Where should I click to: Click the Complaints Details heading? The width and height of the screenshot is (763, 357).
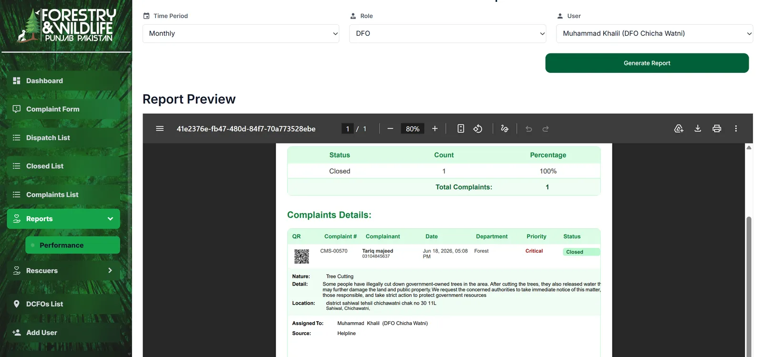[329, 215]
